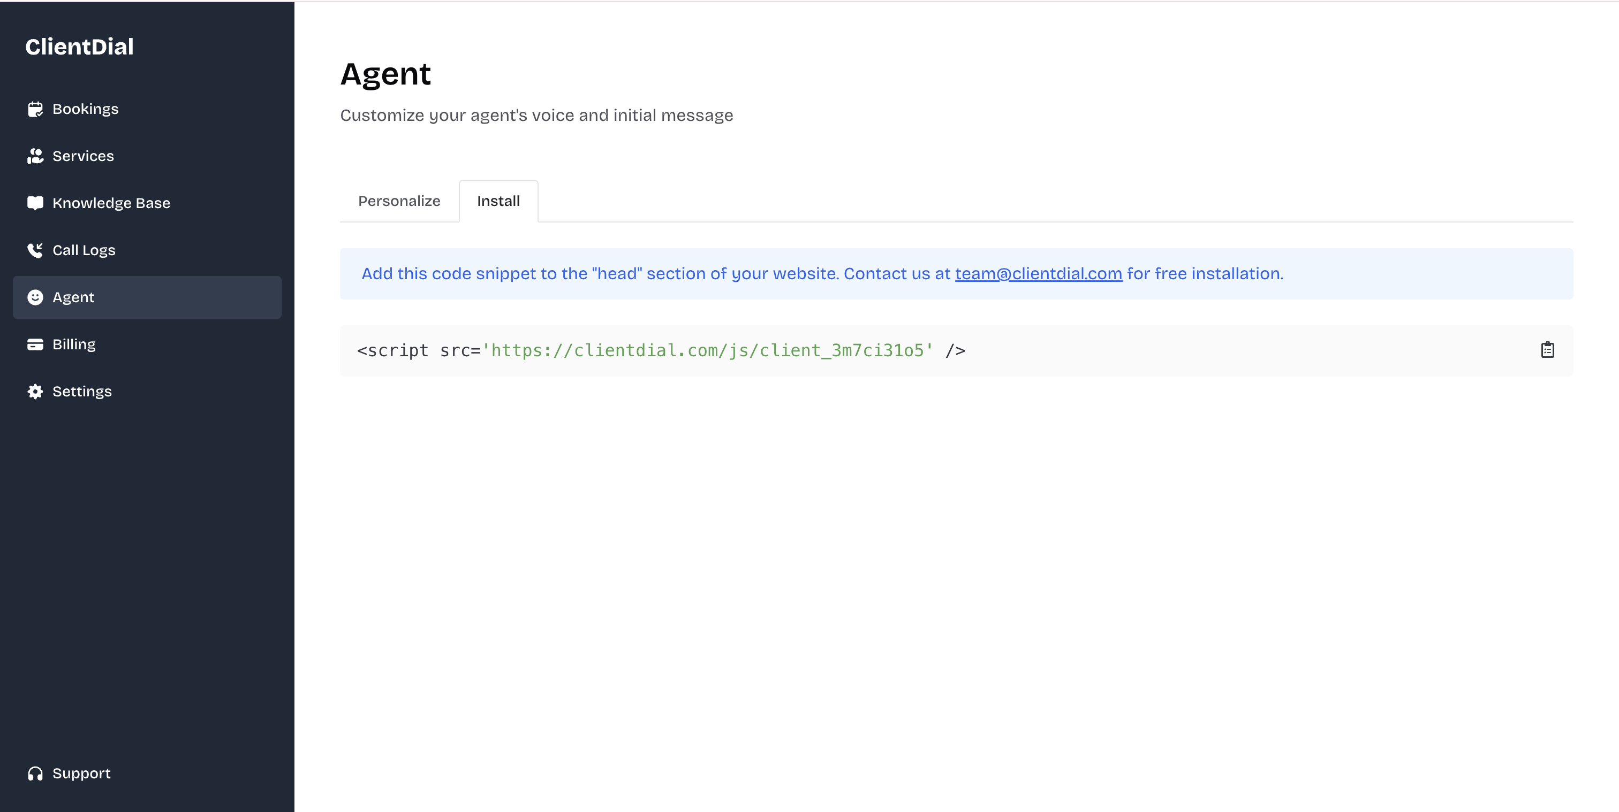This screenshot has width=1619, height=812.
Task: Go to the Knowledge Base page
Action: (x=111, y=203)
